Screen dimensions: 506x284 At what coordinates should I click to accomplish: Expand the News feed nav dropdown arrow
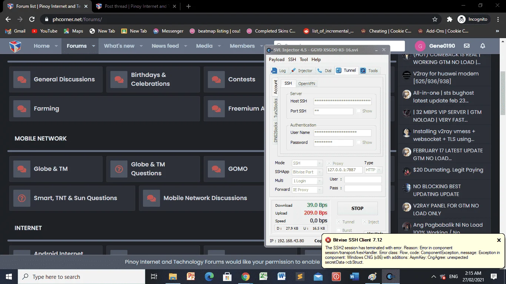(x=186, y=46)
